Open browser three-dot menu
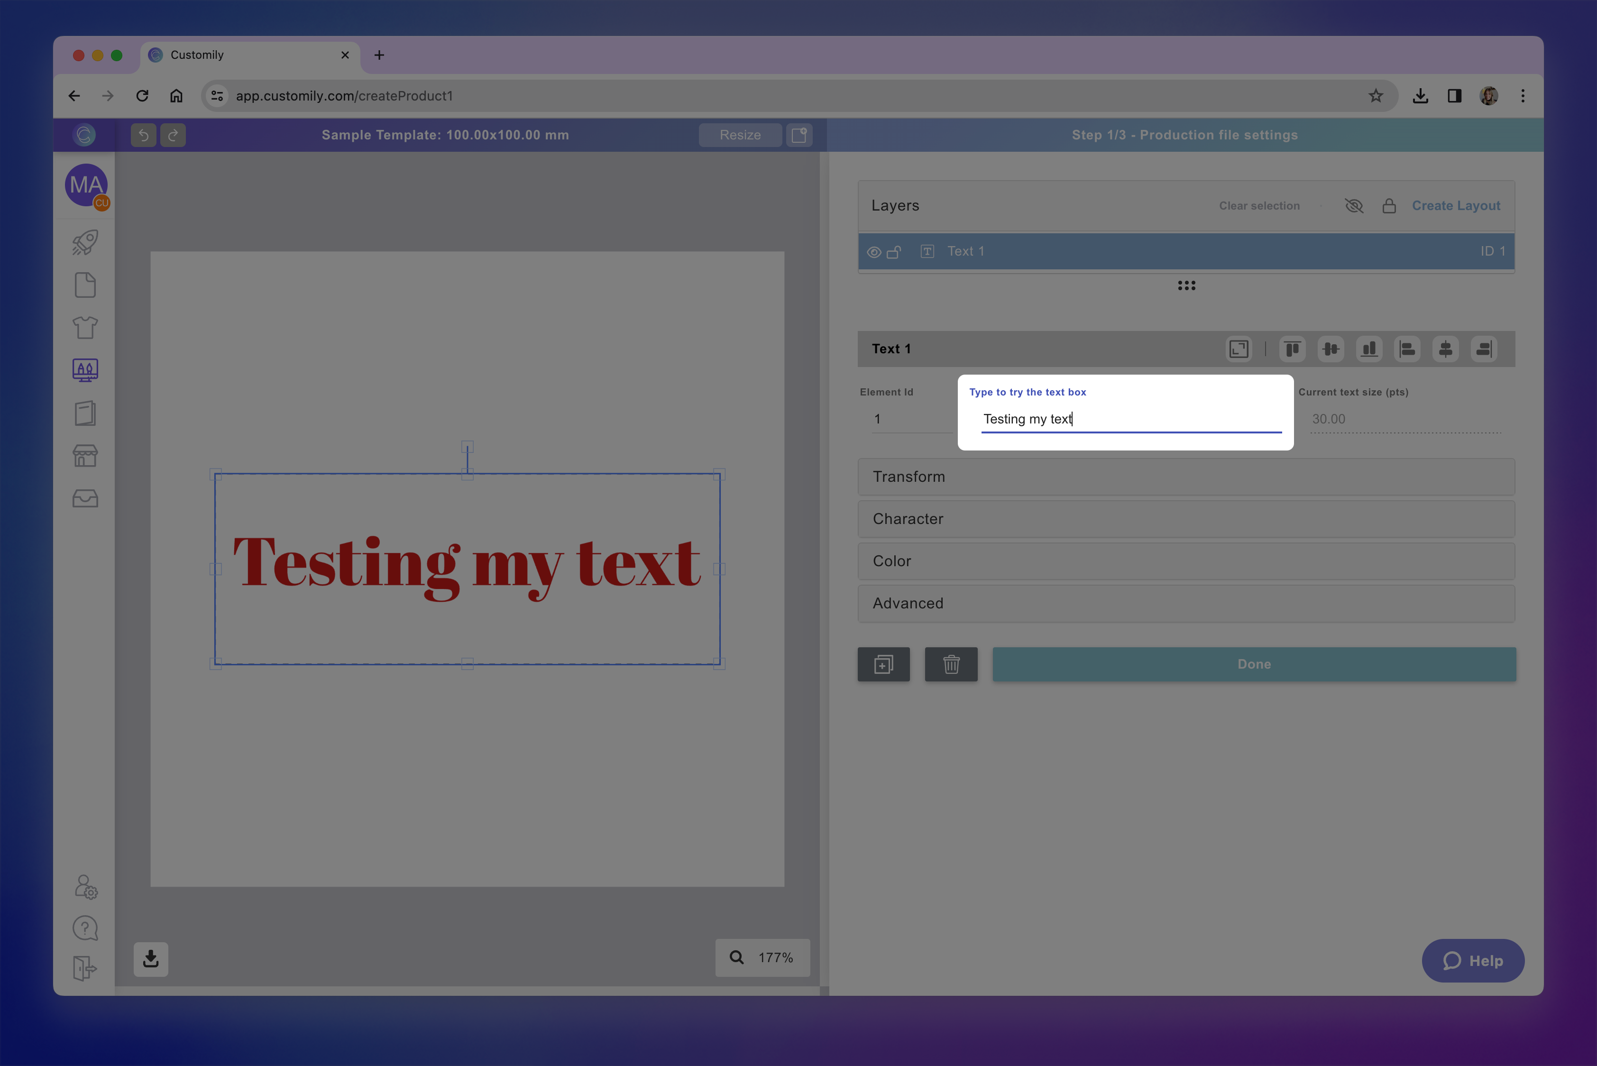Viewport: 1597px width, 1066px height. (1523, 96)
